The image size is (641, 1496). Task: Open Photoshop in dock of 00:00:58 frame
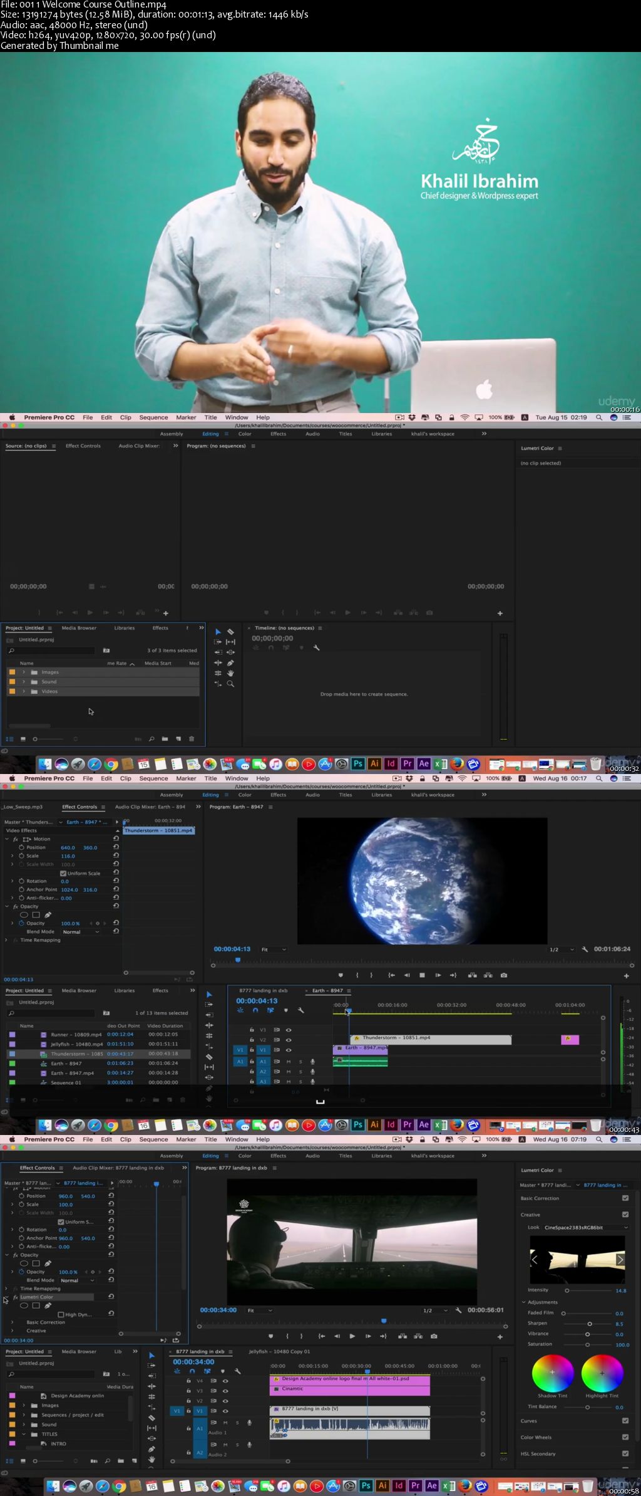[x=366, y=1485]
